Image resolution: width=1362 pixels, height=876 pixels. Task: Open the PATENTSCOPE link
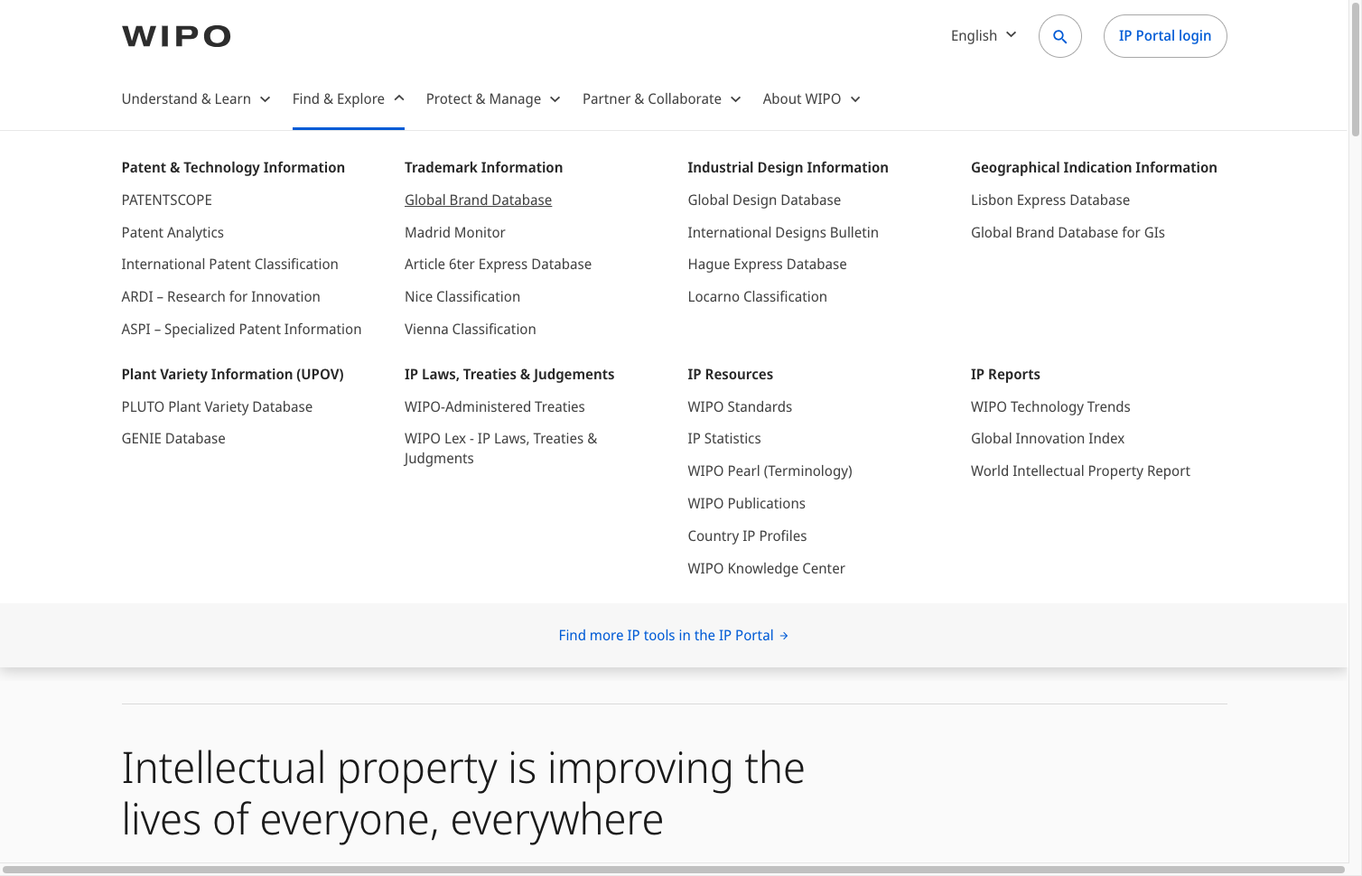167,200
